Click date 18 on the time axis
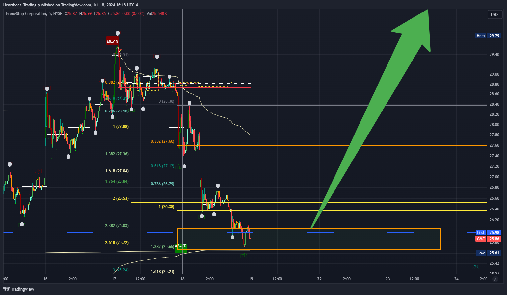 pyautogui.click(x=182, y=279)
